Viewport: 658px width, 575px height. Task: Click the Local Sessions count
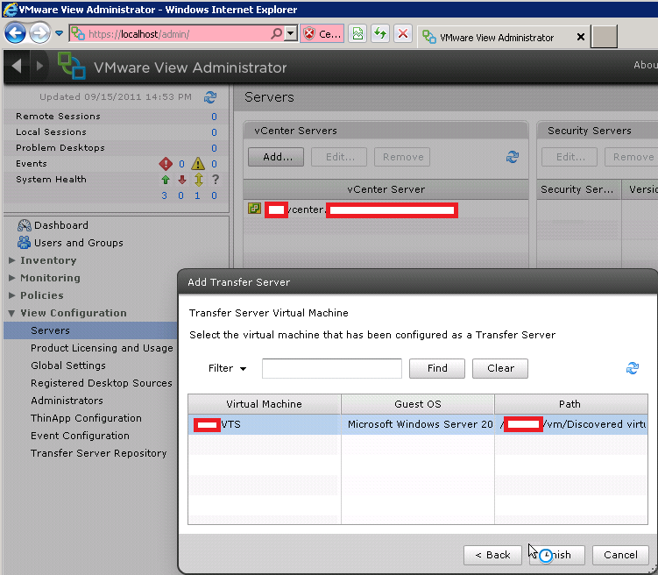(x=214, y=132)
